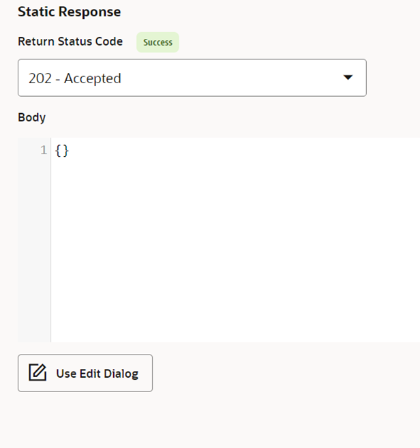Click the Static Response heading
The height and width of the screenshot is (448, 420).
pos(69,12)
